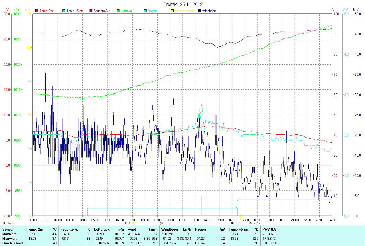Viewport: 365px width, 246px height.
Task: Click the MaxWert row label
Action: click(9, 239)
